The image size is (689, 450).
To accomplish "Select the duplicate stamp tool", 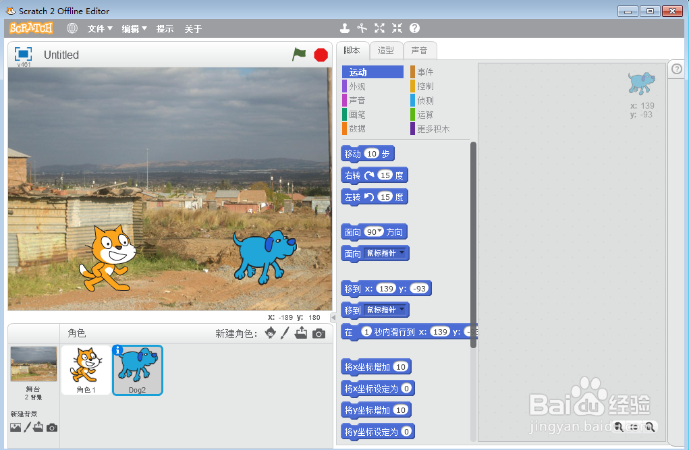I will (x=345, y=28).
